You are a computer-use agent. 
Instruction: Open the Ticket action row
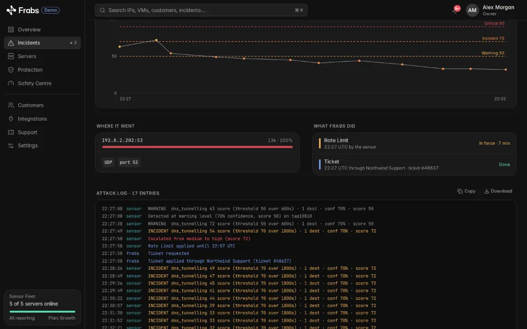pyautogui.click(x=414, y=164)
